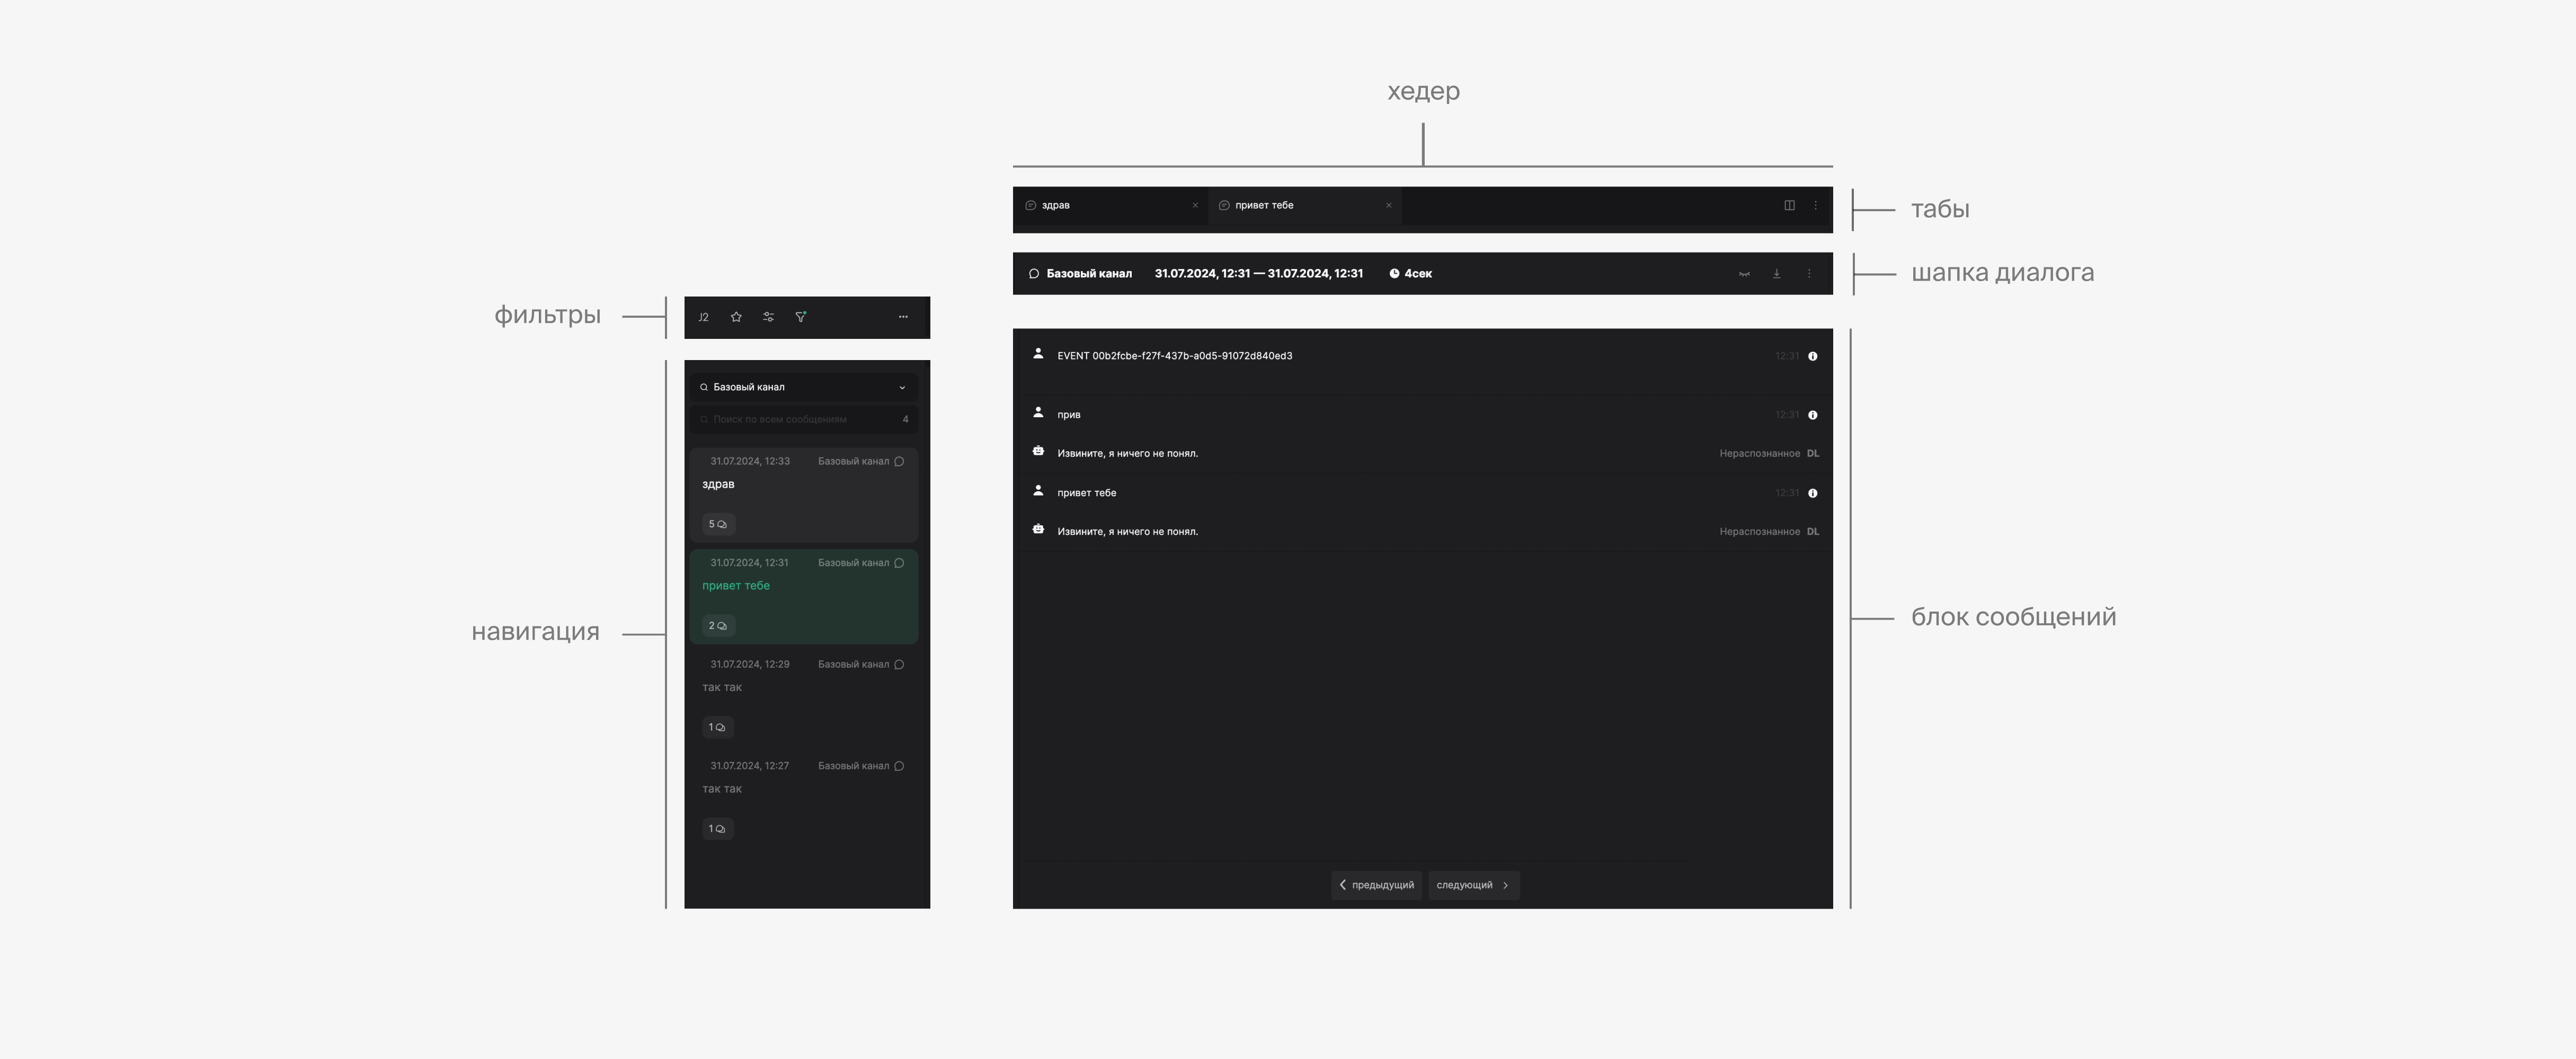
Task: Open the three-dot menu in the filters bar
Action: (x=903, y=318)
